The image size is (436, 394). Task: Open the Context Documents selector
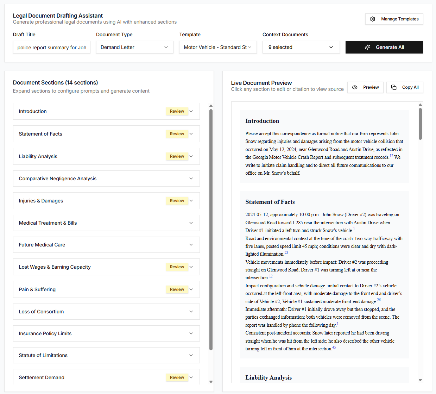click(301, 47)
